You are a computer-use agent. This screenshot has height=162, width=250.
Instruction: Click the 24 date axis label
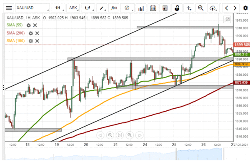(145, 145)
